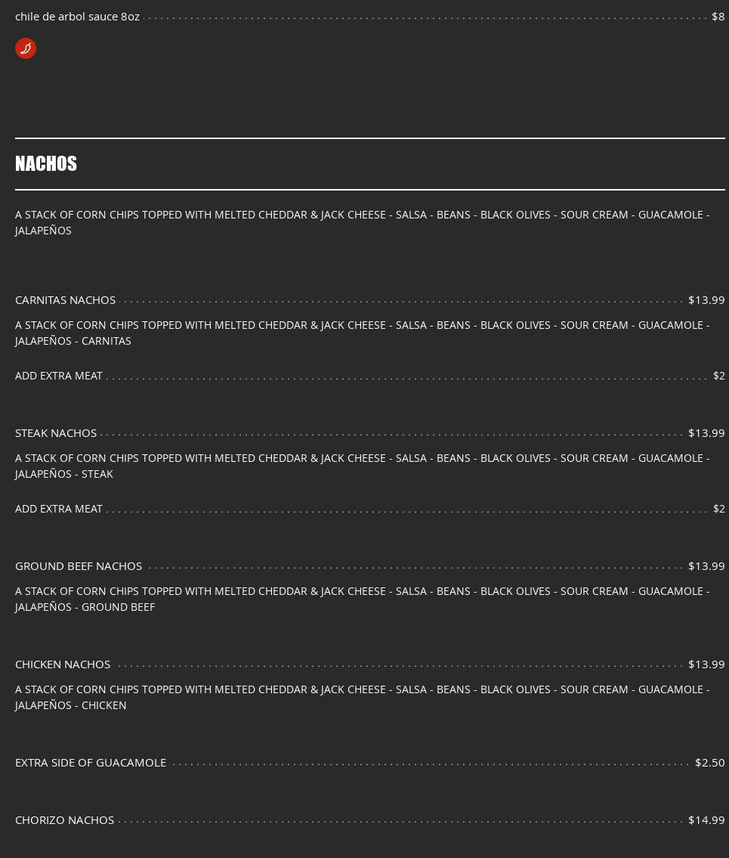729x858 pixels.
Task: Choose ADD EXTRA MEAT under Steak Nachos
Action: [59, 509]
